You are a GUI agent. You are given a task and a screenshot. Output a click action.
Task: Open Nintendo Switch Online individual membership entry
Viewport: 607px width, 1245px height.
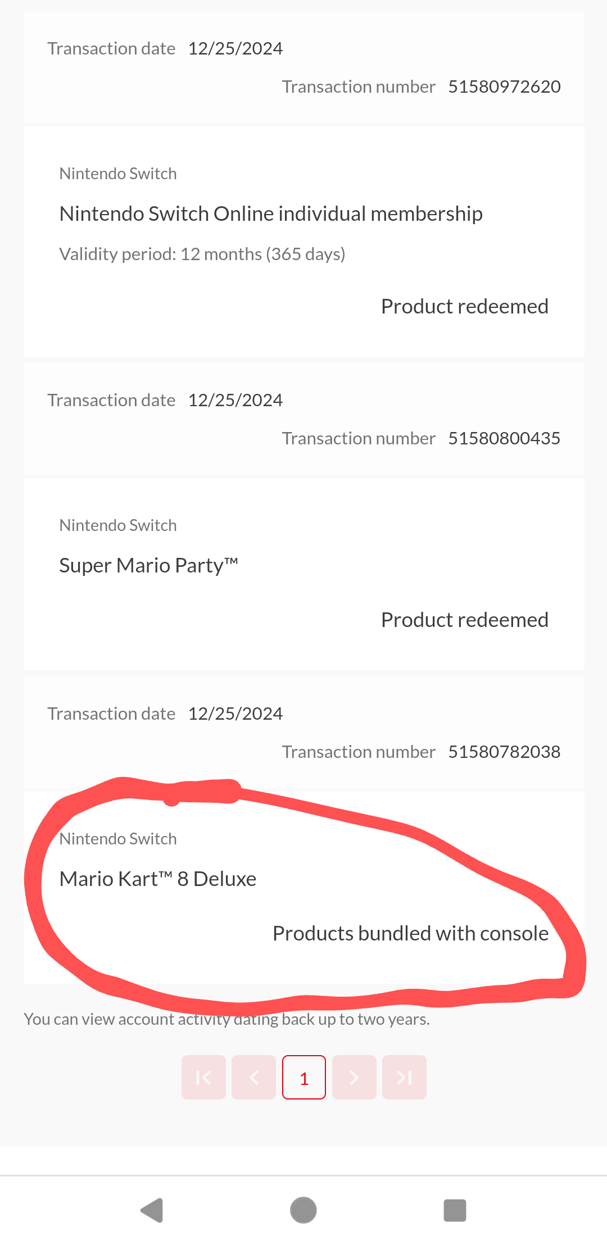pyautogui.click(x=271, y=214)
